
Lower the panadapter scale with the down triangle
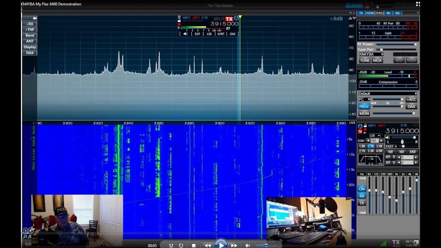pos(353,18)
